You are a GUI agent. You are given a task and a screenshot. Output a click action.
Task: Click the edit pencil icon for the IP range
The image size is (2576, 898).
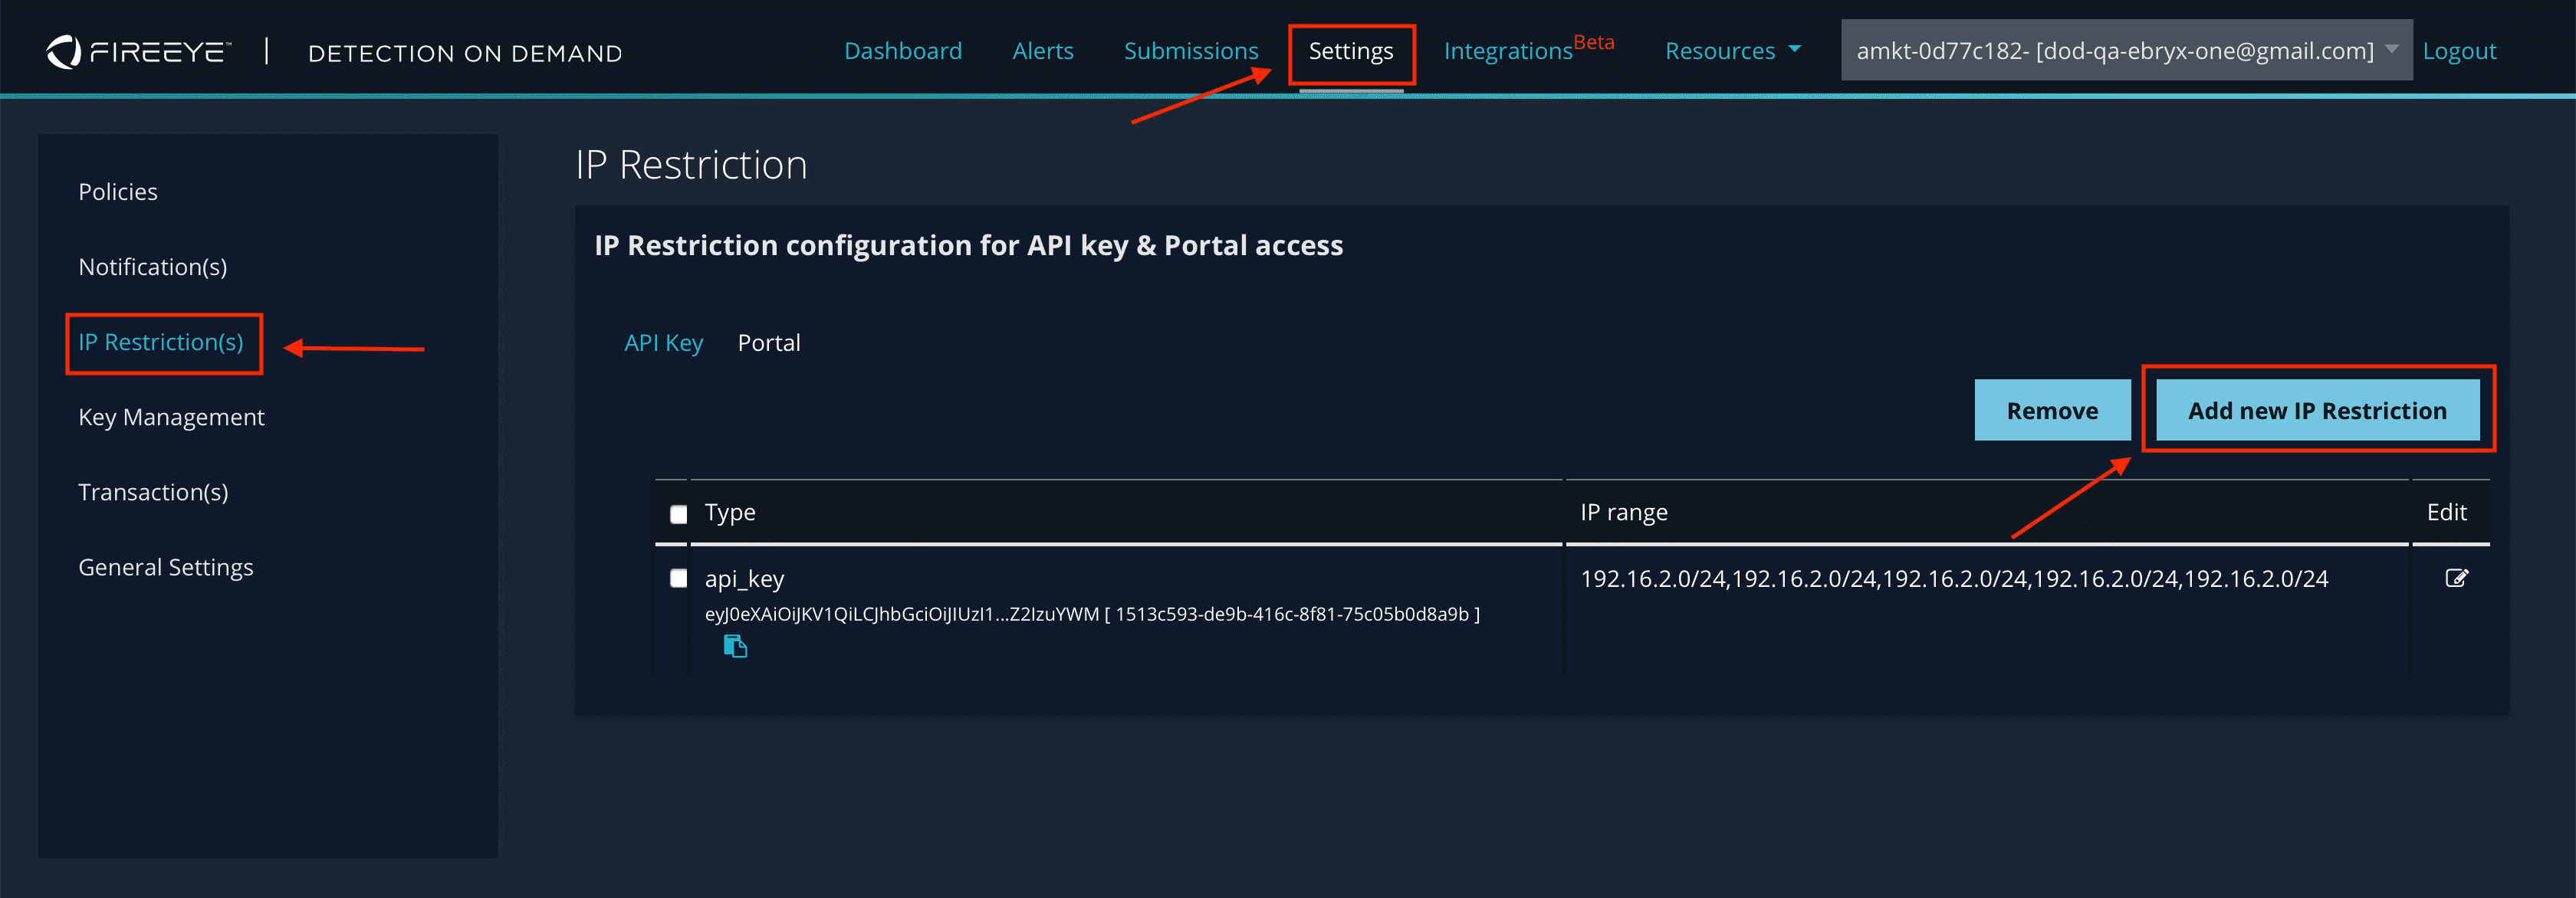[x=2457, y=578]
